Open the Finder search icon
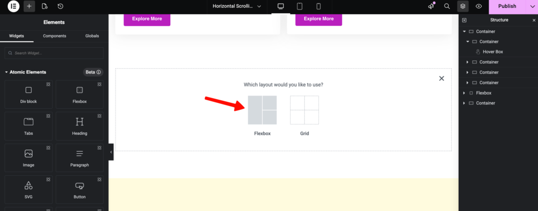This screenshot has height=211, width=538. 447,6
